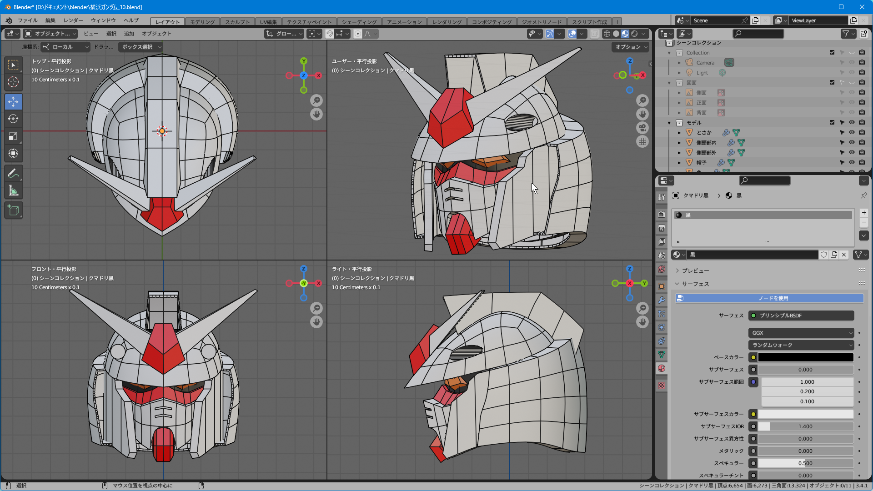873x491 pixels.
Task: Select the Scale tool icon
Action: pos(13,136)
